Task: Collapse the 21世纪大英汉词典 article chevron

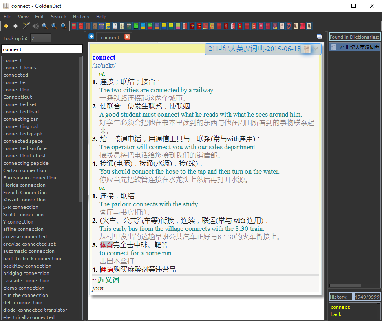Action: [316, 49]
